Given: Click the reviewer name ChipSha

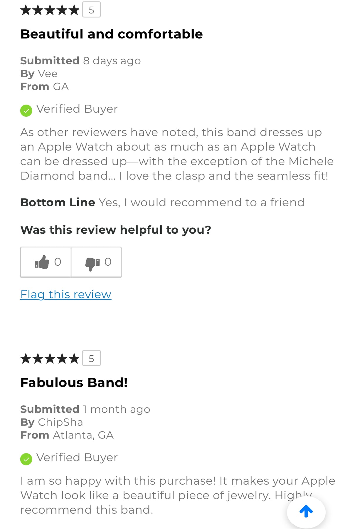Looking at the screenshot, I should (x=60, y=422).
